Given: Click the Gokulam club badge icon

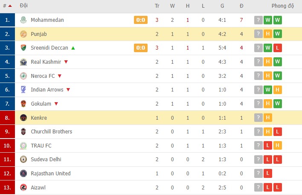Looking at the screenshot, I should (x=23, y=104).
